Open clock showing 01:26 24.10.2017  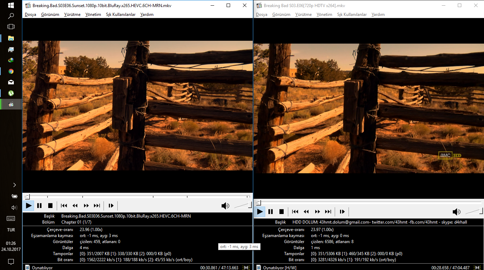pyautogui.click(x=11, y=246)
